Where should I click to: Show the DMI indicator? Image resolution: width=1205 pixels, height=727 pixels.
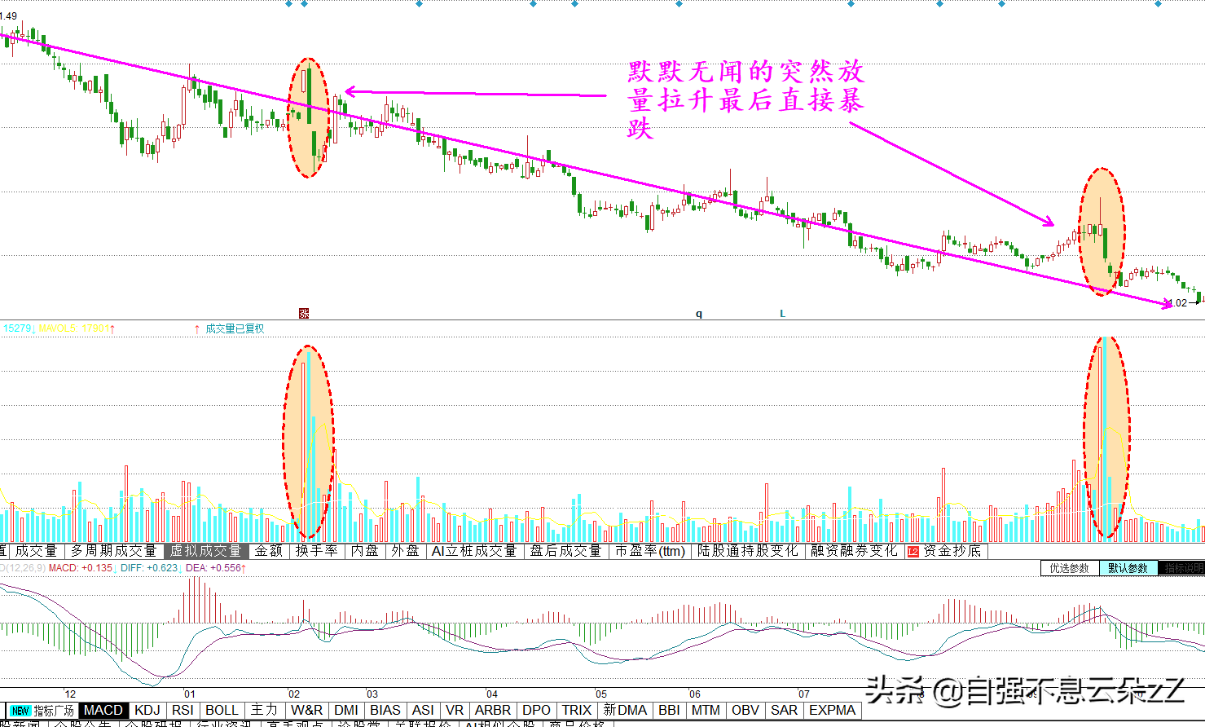(346, 711)
